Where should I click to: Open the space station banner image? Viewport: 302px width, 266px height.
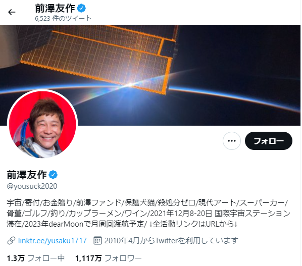coord(150,75)
